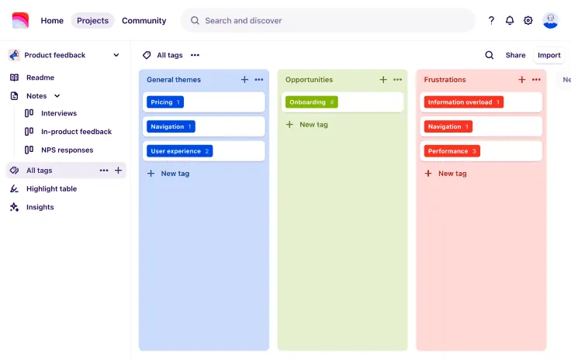Open the Highlight table view

51,188
